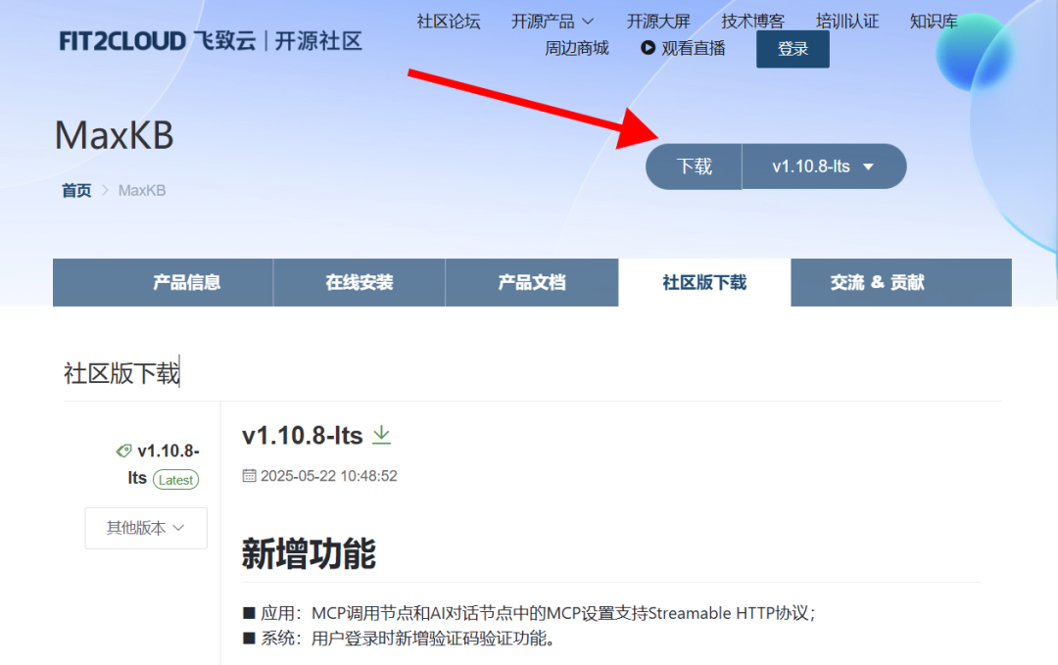Click the 登录 login button
1058x665 pixels.
point(793,49)
